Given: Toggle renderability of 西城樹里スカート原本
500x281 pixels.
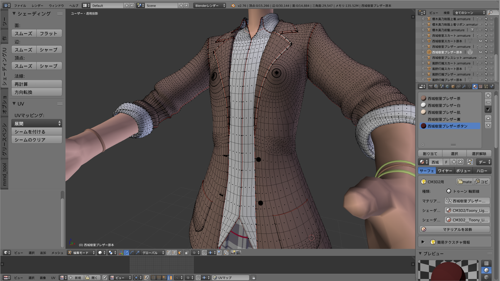Looking at the screenshot, I should pos(492,41).
